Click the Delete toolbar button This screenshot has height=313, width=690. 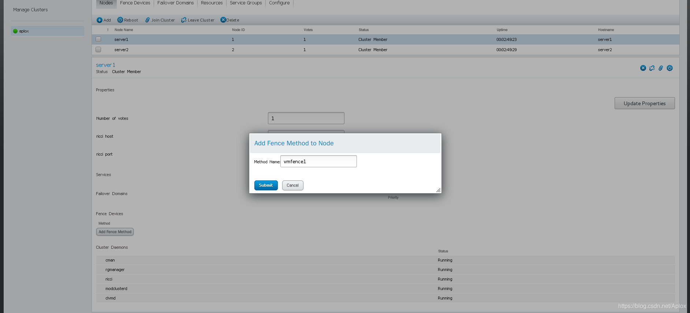point(230,20)
